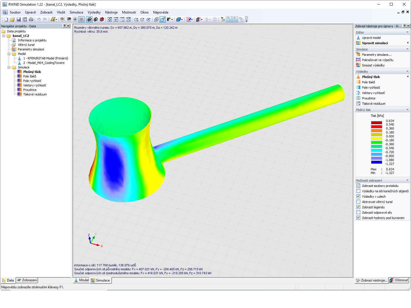Select 2 - Model_M04_CoolingTowers tree item
Image resolution: width=411 pixels, height=308 pixels.
point(44,63)
